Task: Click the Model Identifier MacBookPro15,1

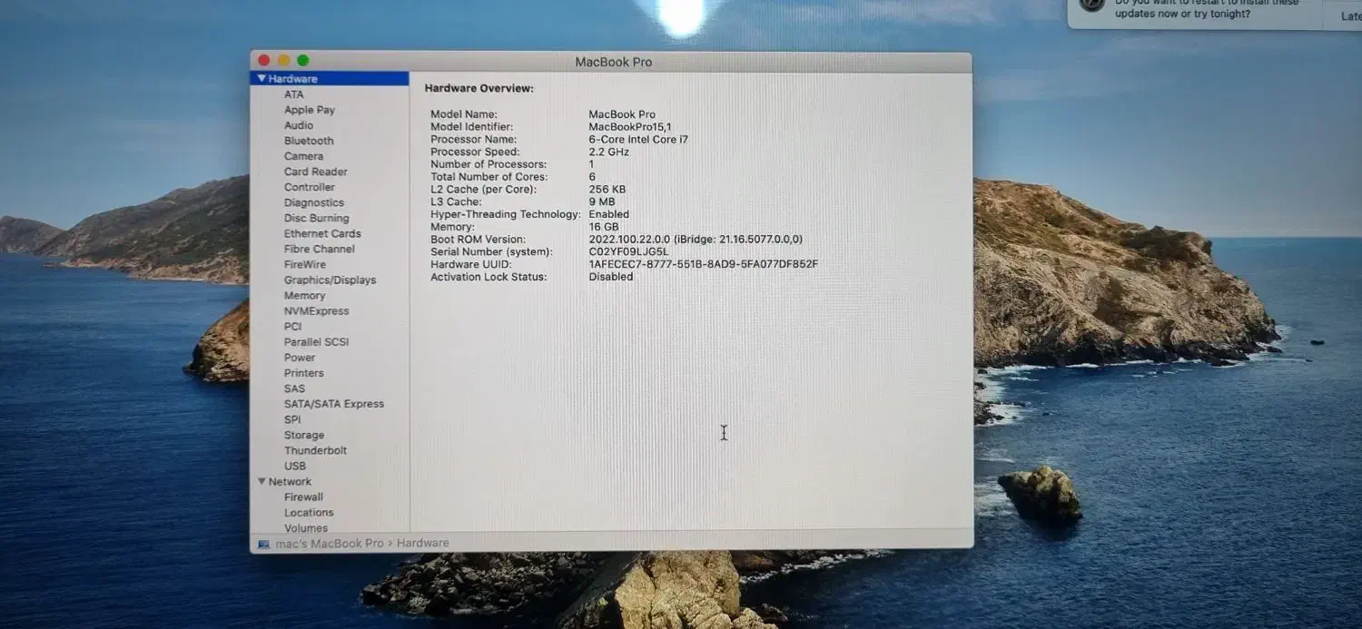Action: [x=630, y=127]
